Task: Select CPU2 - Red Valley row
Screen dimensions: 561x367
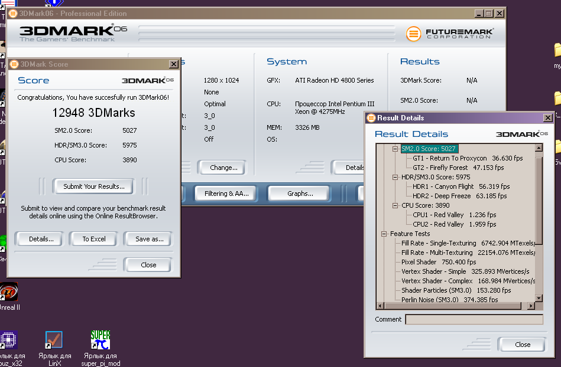Action: (455, 224)
